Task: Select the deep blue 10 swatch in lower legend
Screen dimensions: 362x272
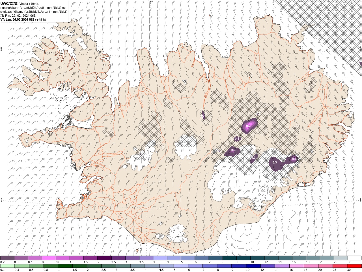Action: [253, 266]
